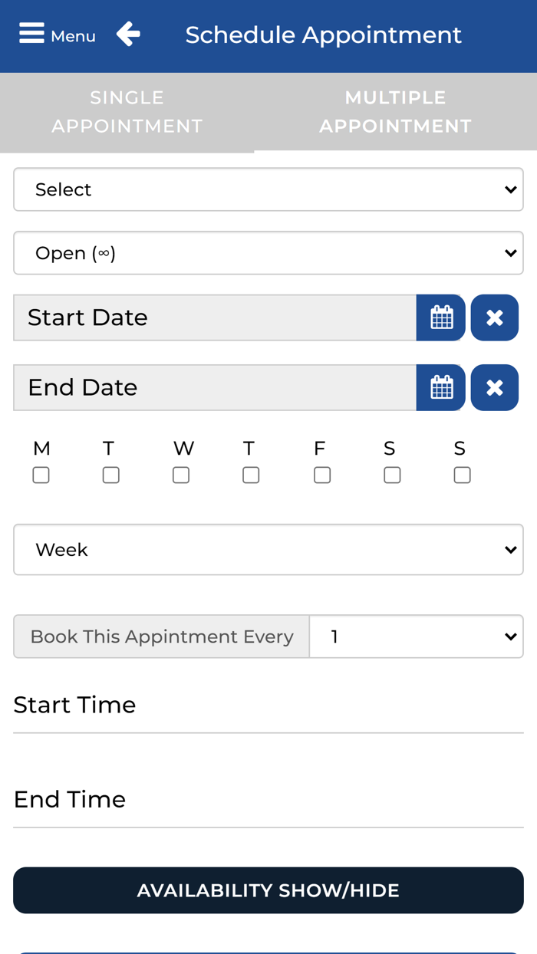This screenshot has height=954, width=537.
Task: Tick the last Sunday checkbox
Action: (462, 475)
